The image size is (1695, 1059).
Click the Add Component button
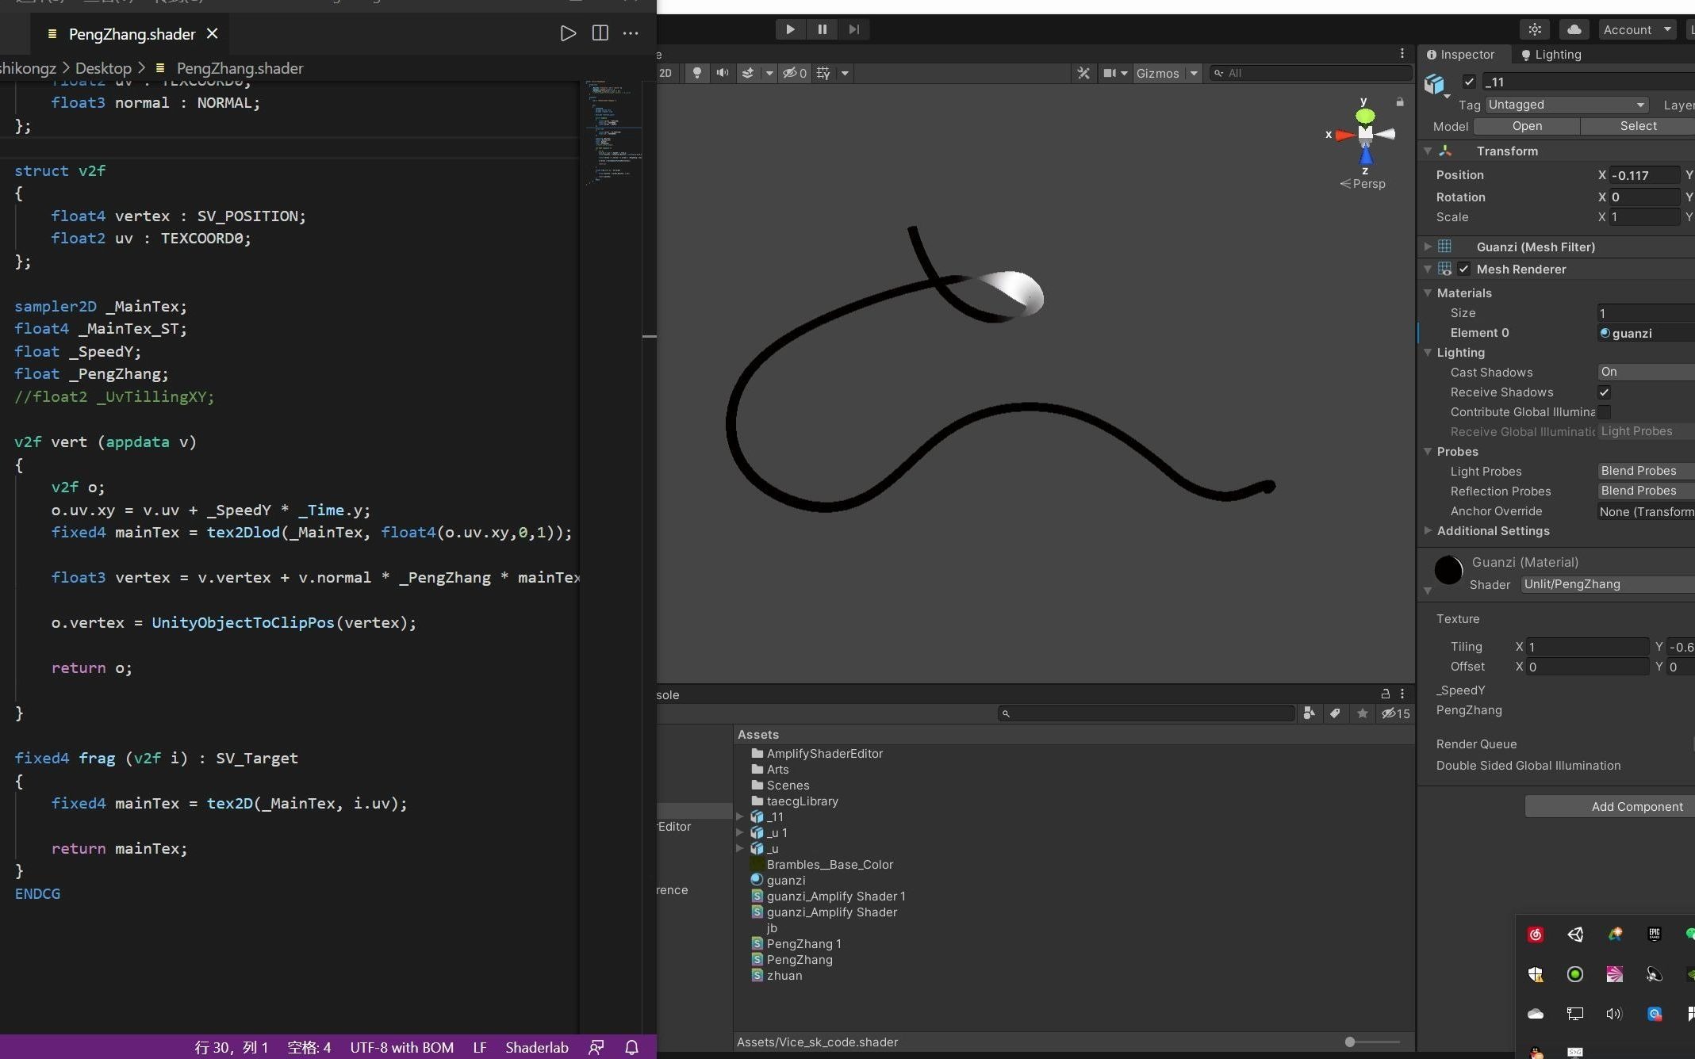coord(1636,806)
